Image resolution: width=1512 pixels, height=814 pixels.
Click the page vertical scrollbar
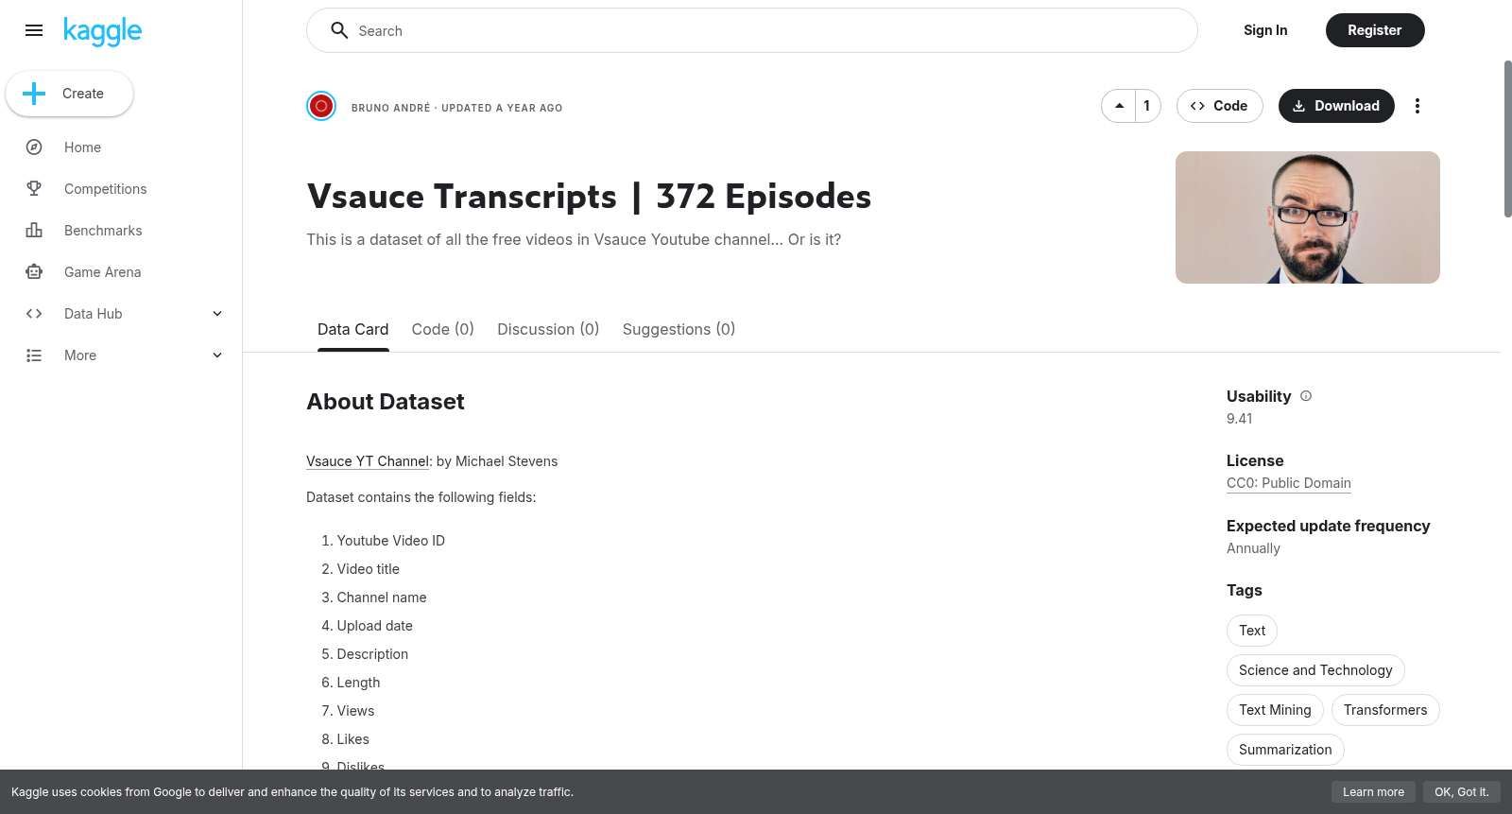pyautogui.click(x=1507, y=139)
